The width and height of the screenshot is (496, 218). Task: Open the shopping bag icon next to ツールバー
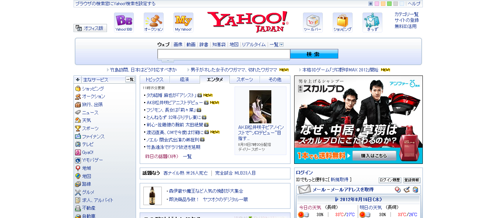(x=343, y=22)
